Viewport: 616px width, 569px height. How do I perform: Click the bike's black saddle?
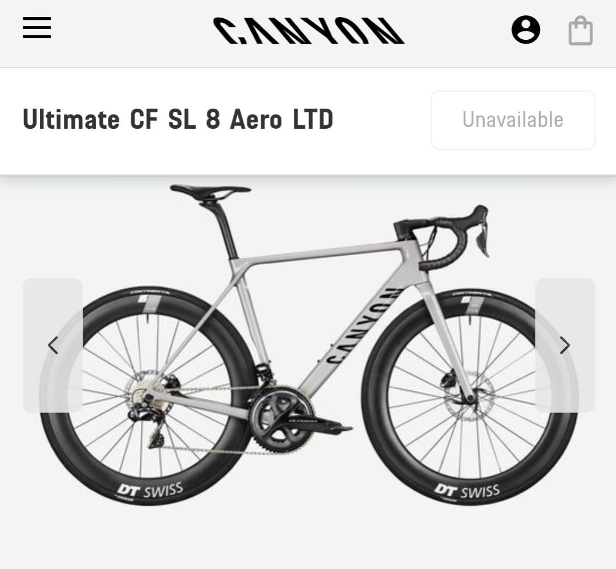[x=210, y=191]
